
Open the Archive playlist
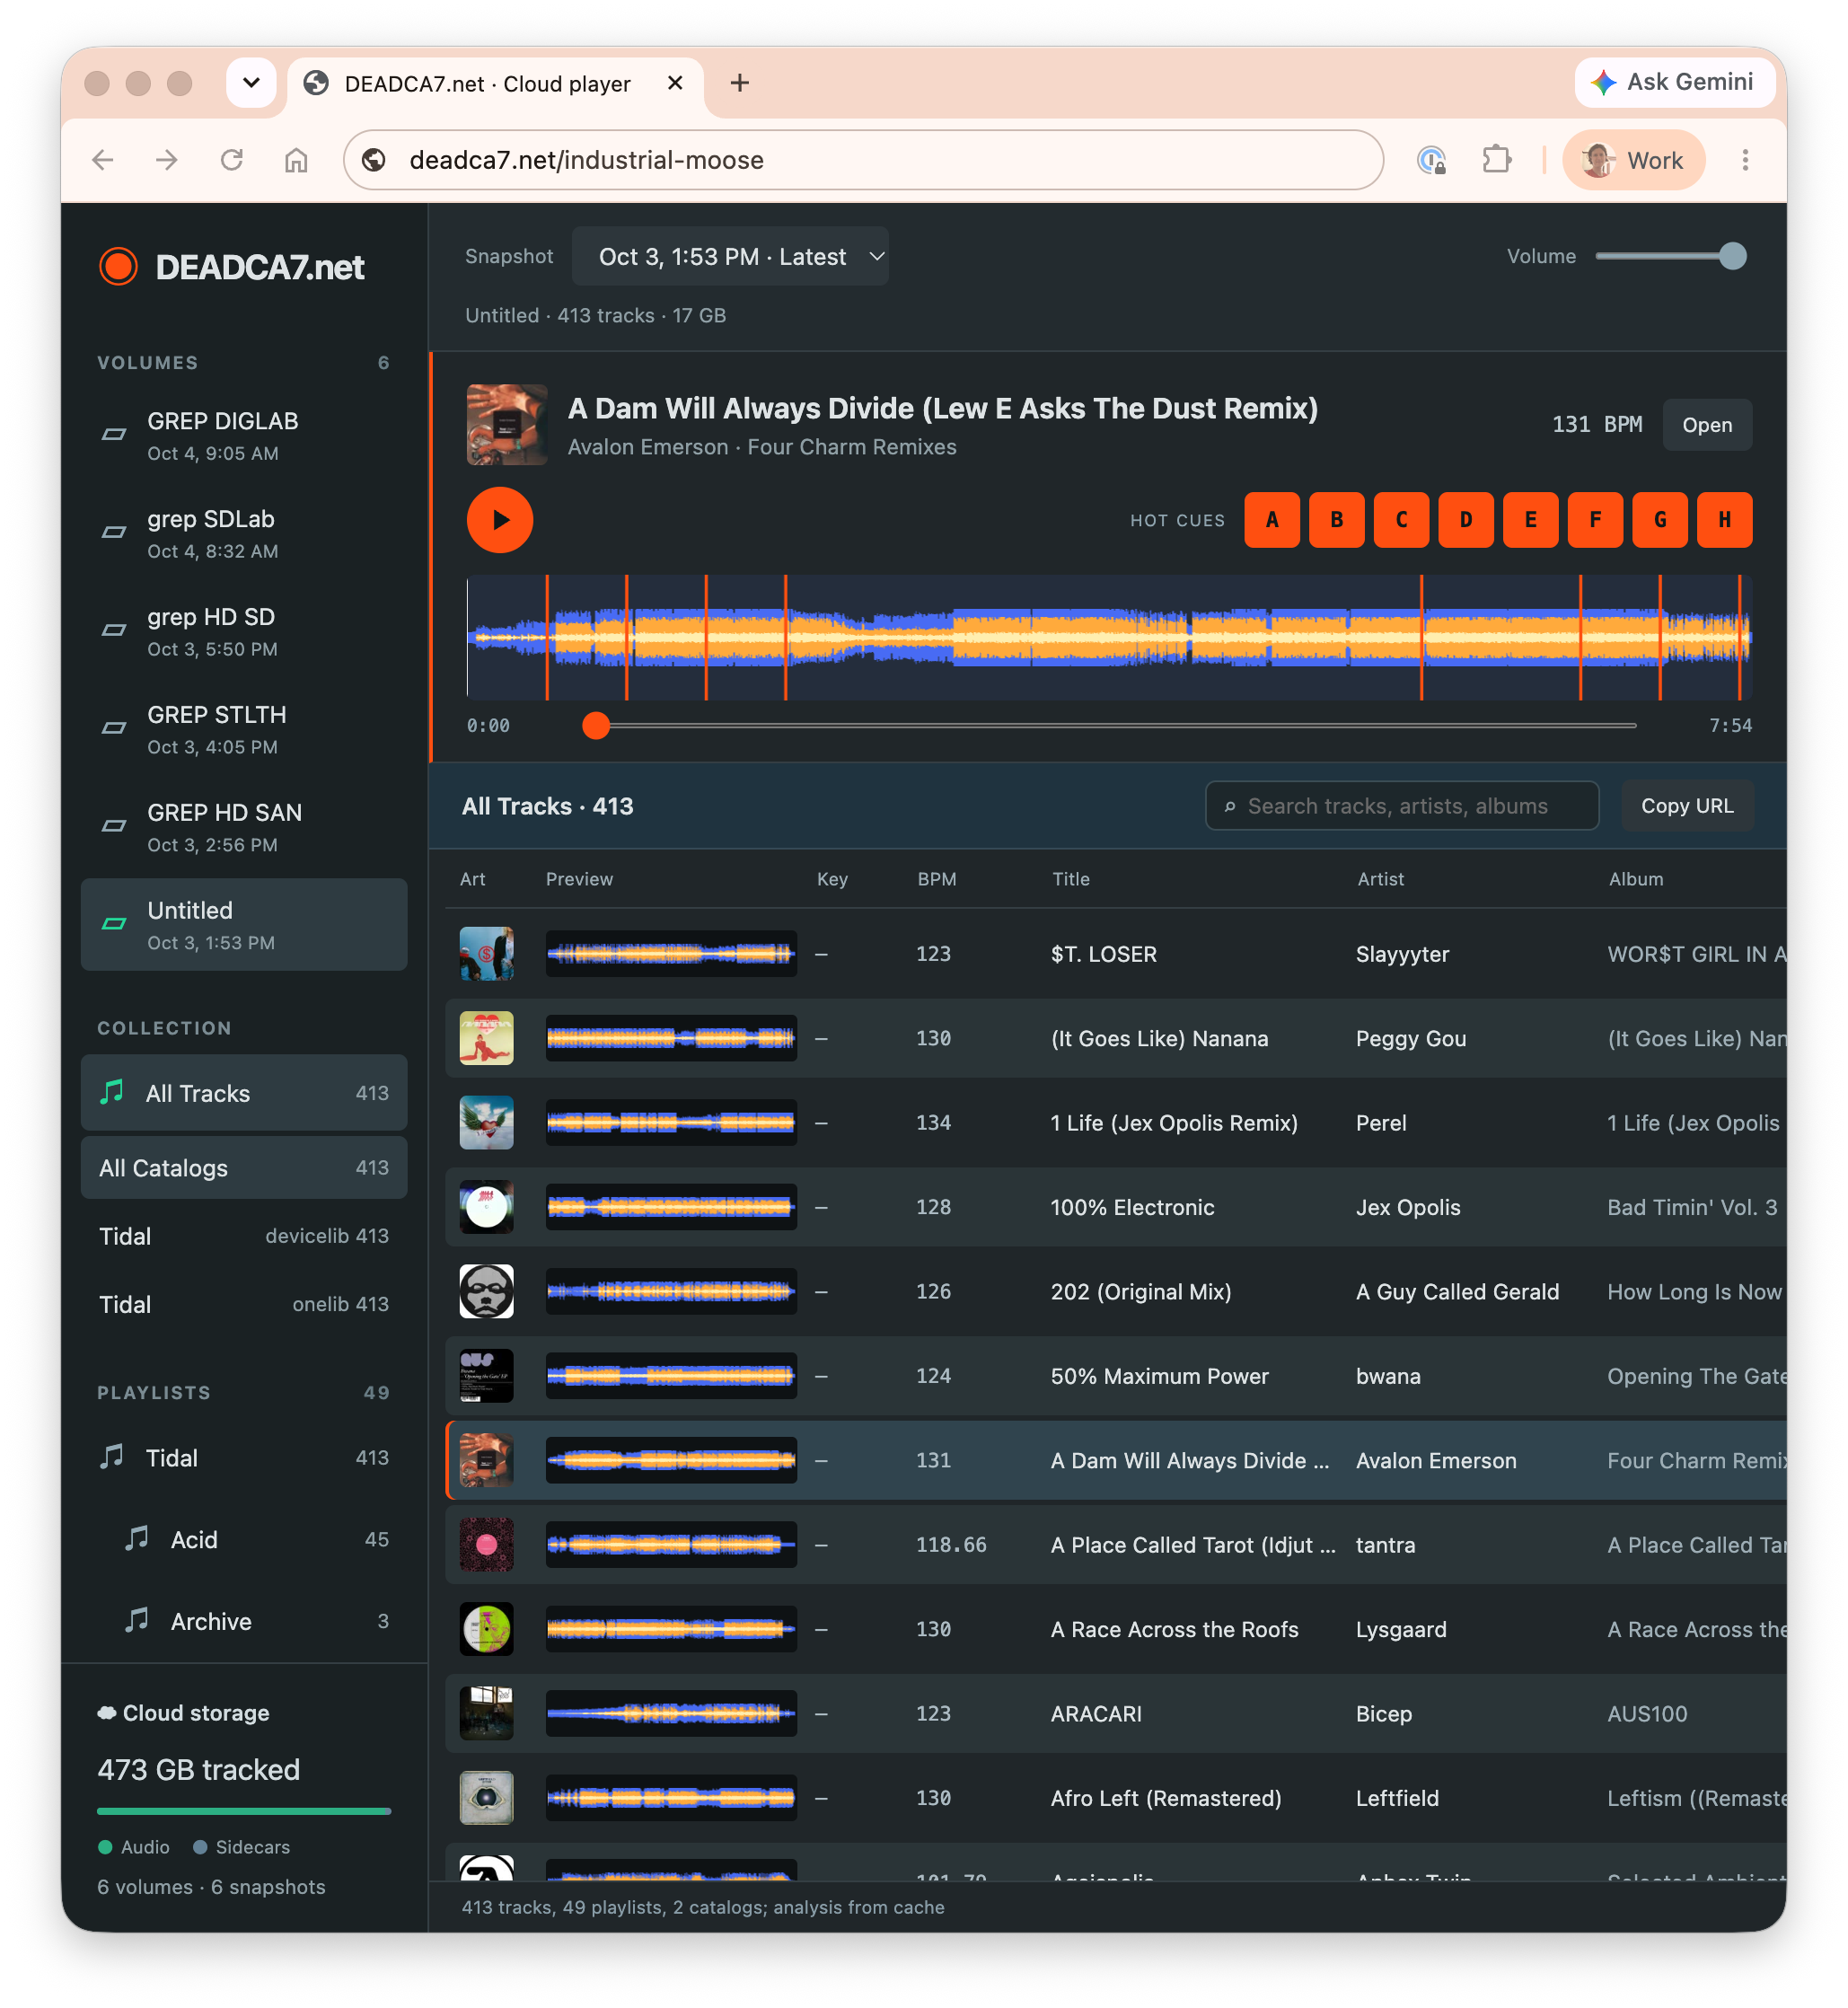[244, 1622]
